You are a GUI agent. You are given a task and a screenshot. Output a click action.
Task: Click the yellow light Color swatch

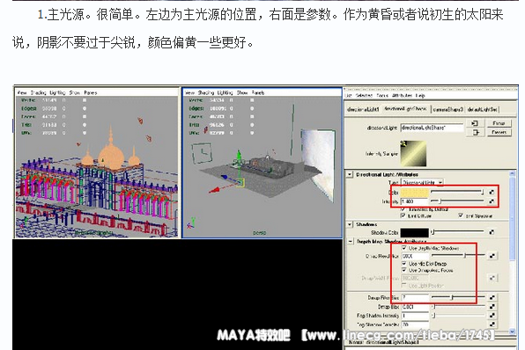point(415,193)
